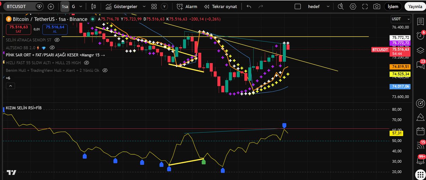Click the 57,31 RSI value label
Screen dimensions: 426x180
click(396, 133)
